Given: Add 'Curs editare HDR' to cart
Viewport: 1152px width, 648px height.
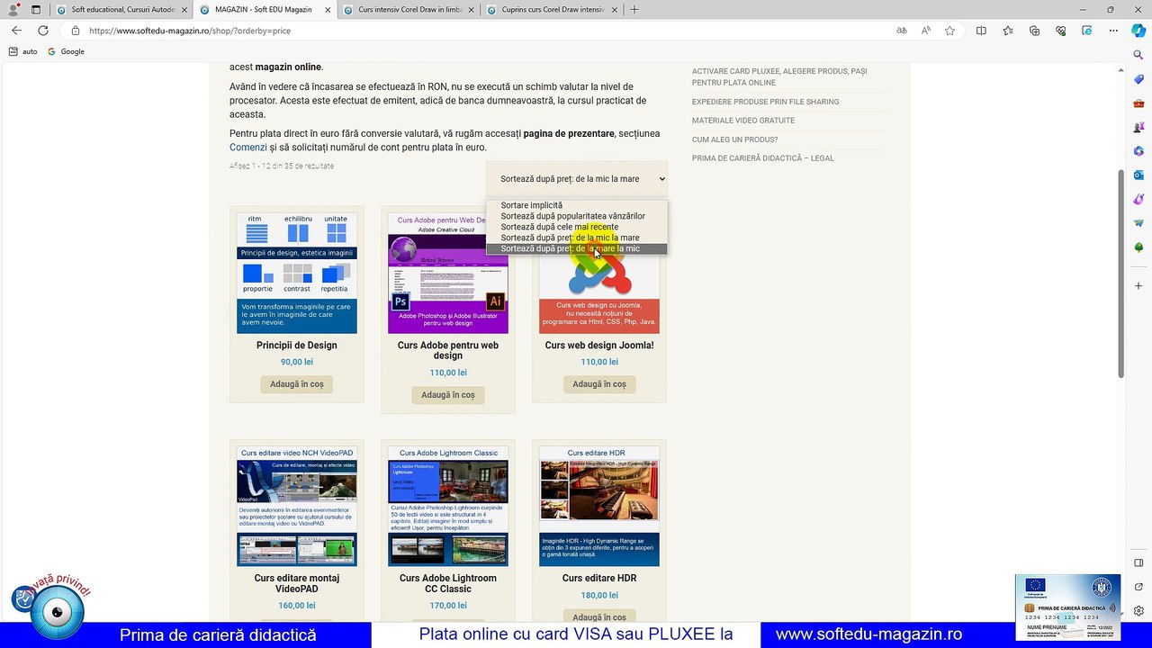Looking at the screenshot, I should tap(599, 617).
